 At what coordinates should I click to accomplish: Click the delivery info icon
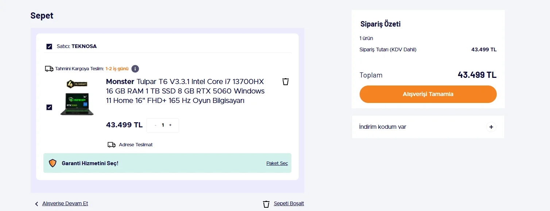tap(135, 69)
